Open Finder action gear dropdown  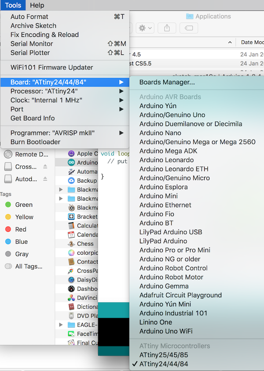click(145, 28)
